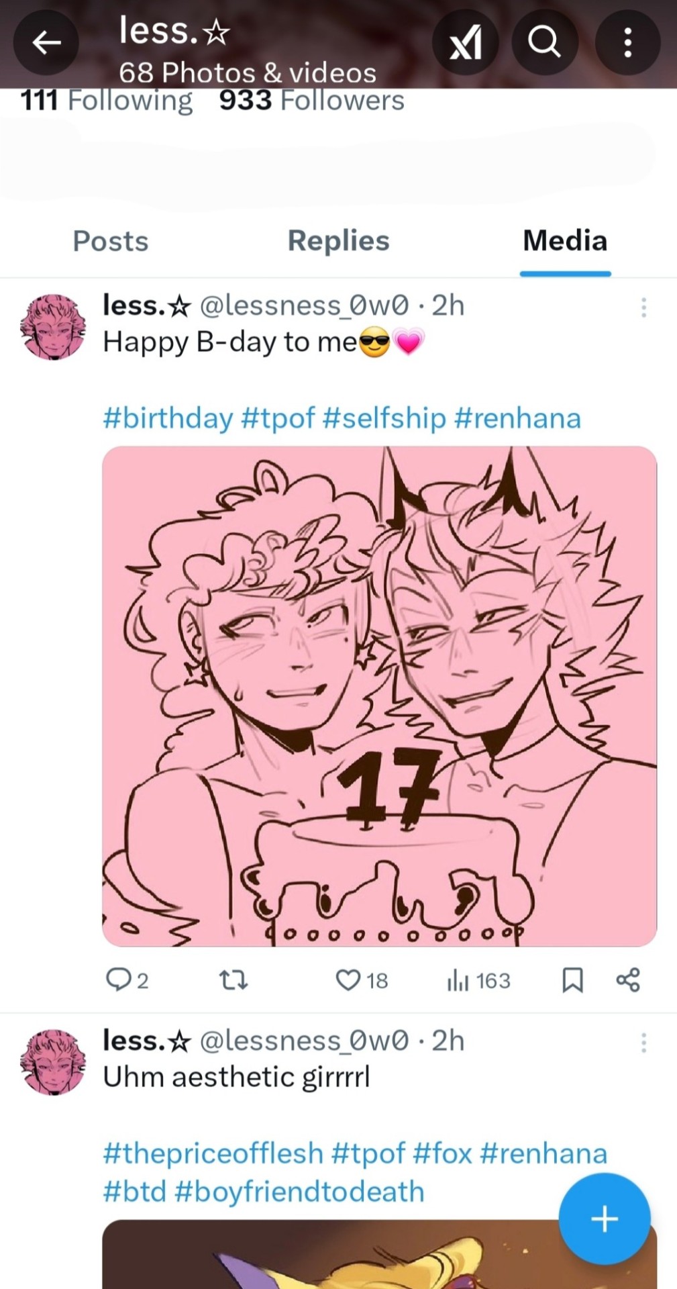Open options menu on aesthetic girrrrl post
677x1289 pixels.
[x=643, y=1043]
